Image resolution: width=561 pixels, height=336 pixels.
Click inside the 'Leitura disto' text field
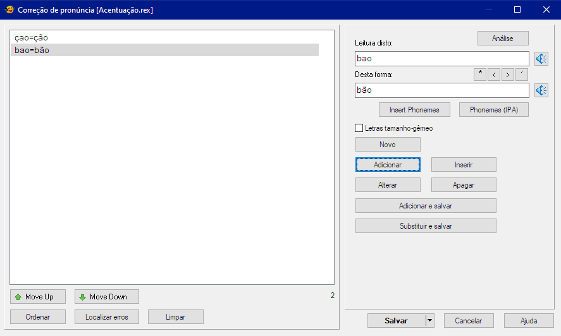pyautogui.click(x=441, y=59)
